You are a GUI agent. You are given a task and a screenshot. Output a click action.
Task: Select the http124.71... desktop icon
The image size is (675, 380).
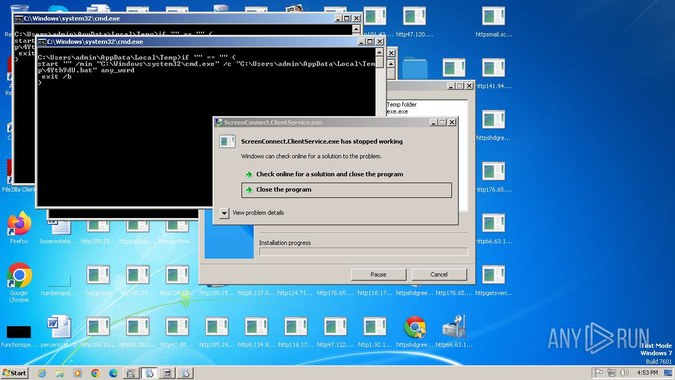pos(296,292)
